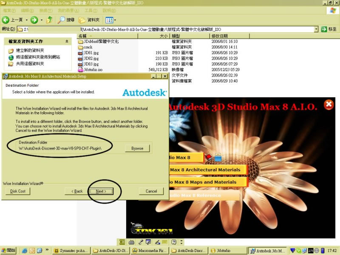The height and width of the screenshot is (255, 340).
Task: Click the red book icon in launcher
Action: 209,157
